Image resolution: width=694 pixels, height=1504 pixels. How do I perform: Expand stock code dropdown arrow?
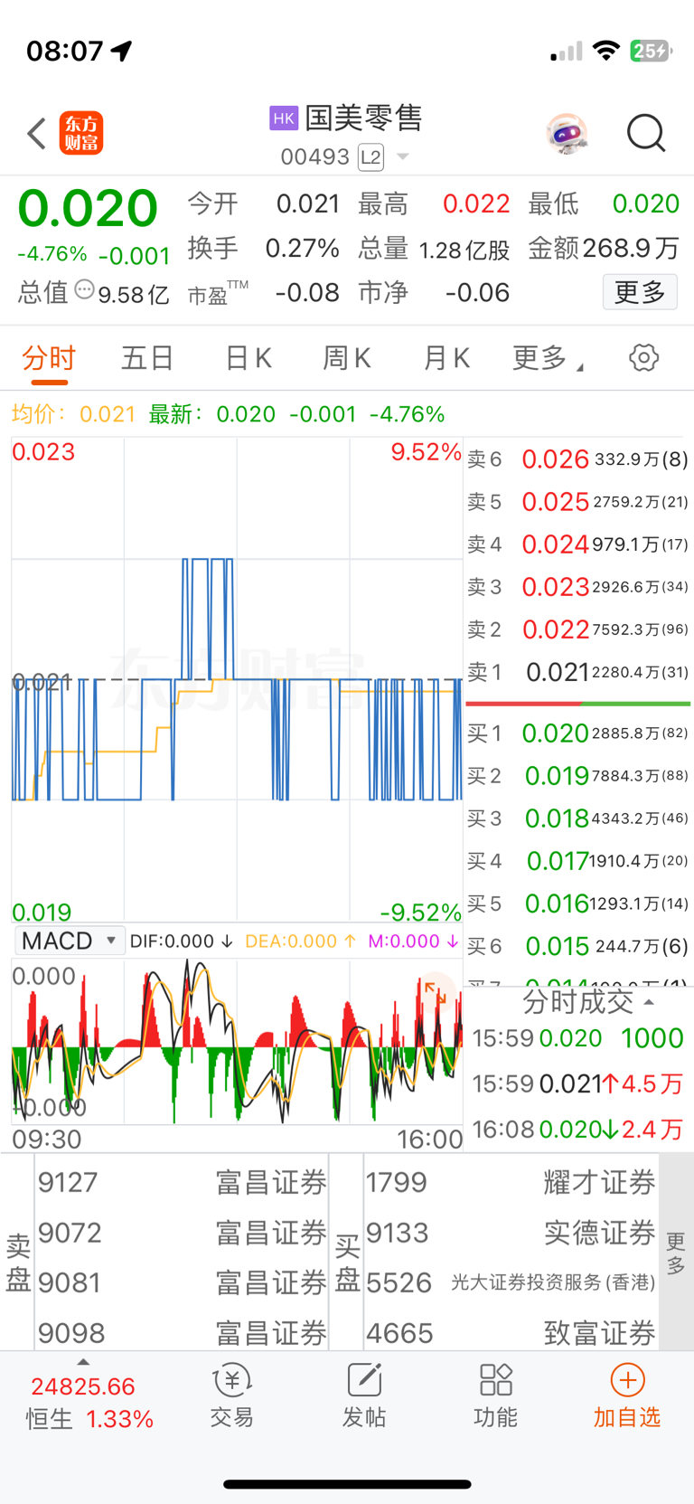pyautogui.click(x=403, y=157)
